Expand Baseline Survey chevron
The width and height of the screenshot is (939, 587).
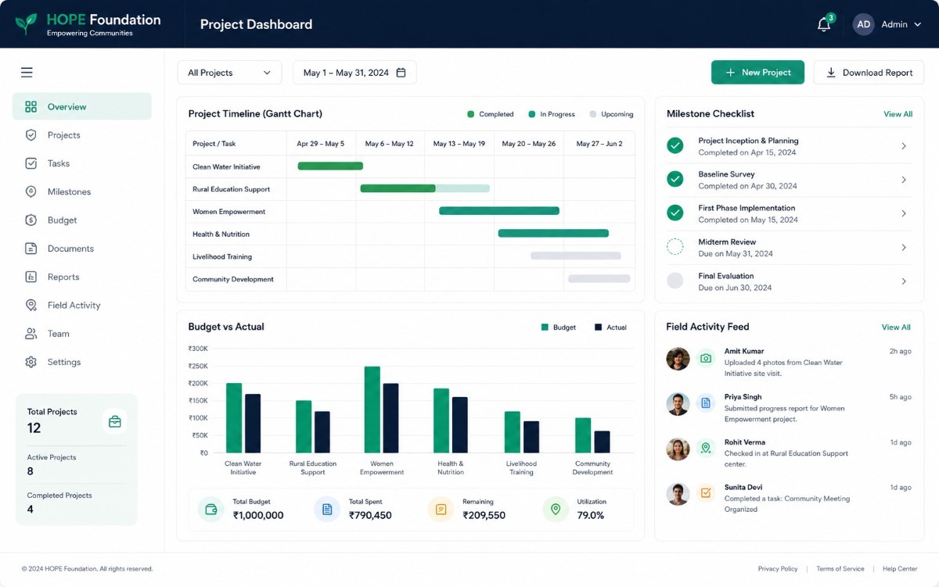tap(904, 180)
